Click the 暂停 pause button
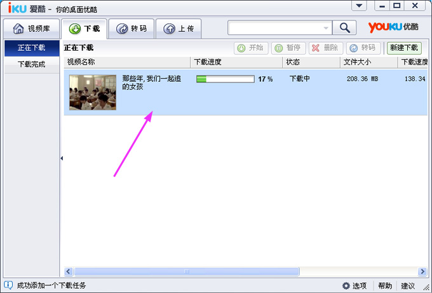The image size is (432, 293). (288, 48)
